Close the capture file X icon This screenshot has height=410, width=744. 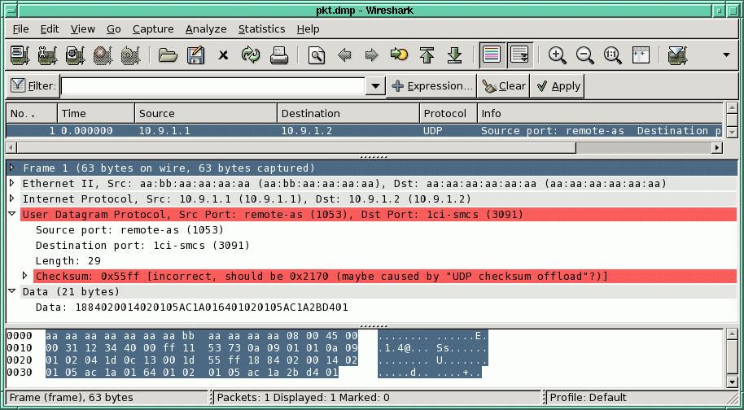point(223,55)
